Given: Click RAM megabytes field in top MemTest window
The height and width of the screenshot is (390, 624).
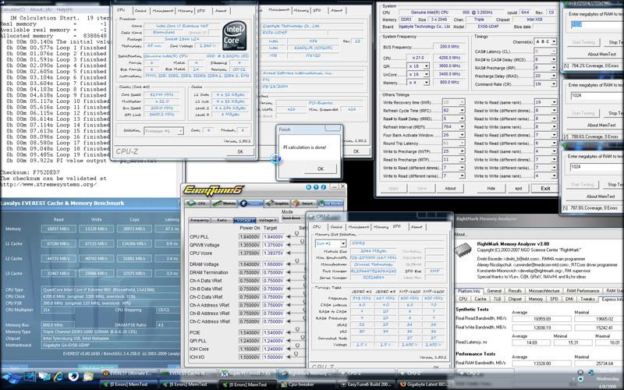Looking at the screenshot, I should point(597,24).
